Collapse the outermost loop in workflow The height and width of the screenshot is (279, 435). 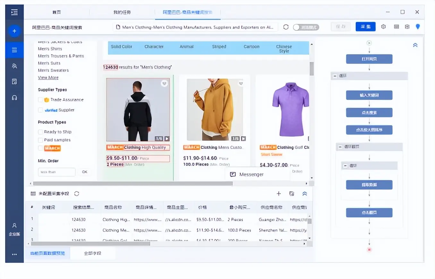tap(335, 76)
